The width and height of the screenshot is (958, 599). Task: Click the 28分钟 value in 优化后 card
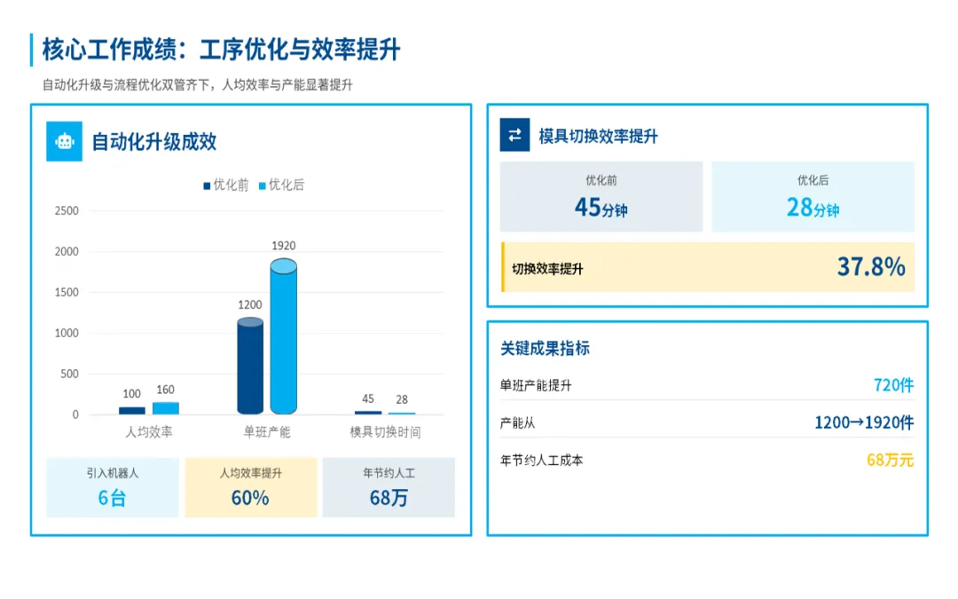tap(813, 208)
